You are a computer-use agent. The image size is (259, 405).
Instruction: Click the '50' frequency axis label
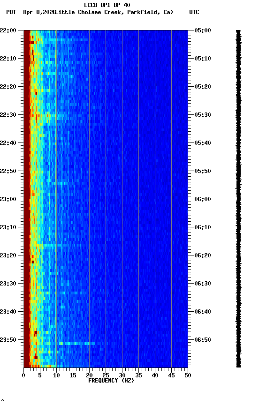[188, 375]
